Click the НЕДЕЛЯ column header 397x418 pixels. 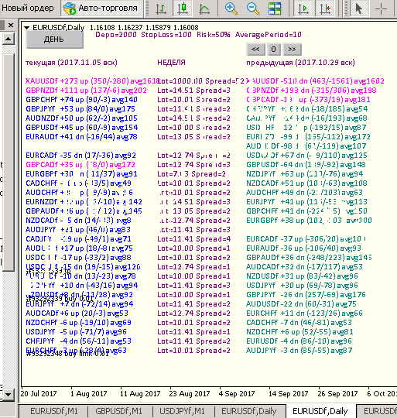click(x=171, y=63)
